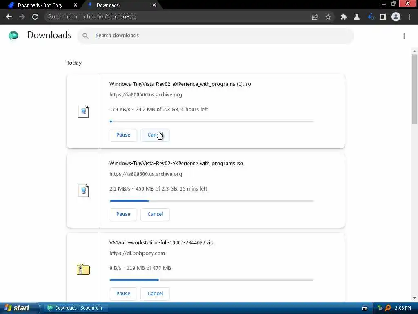
Task: Click the Supermium logo beside Downloads
Action: pos(13,36)
